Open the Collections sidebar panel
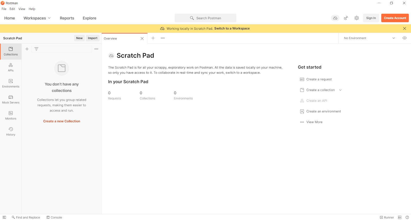This screenshot has width=411, height=220. coord(11,51)
